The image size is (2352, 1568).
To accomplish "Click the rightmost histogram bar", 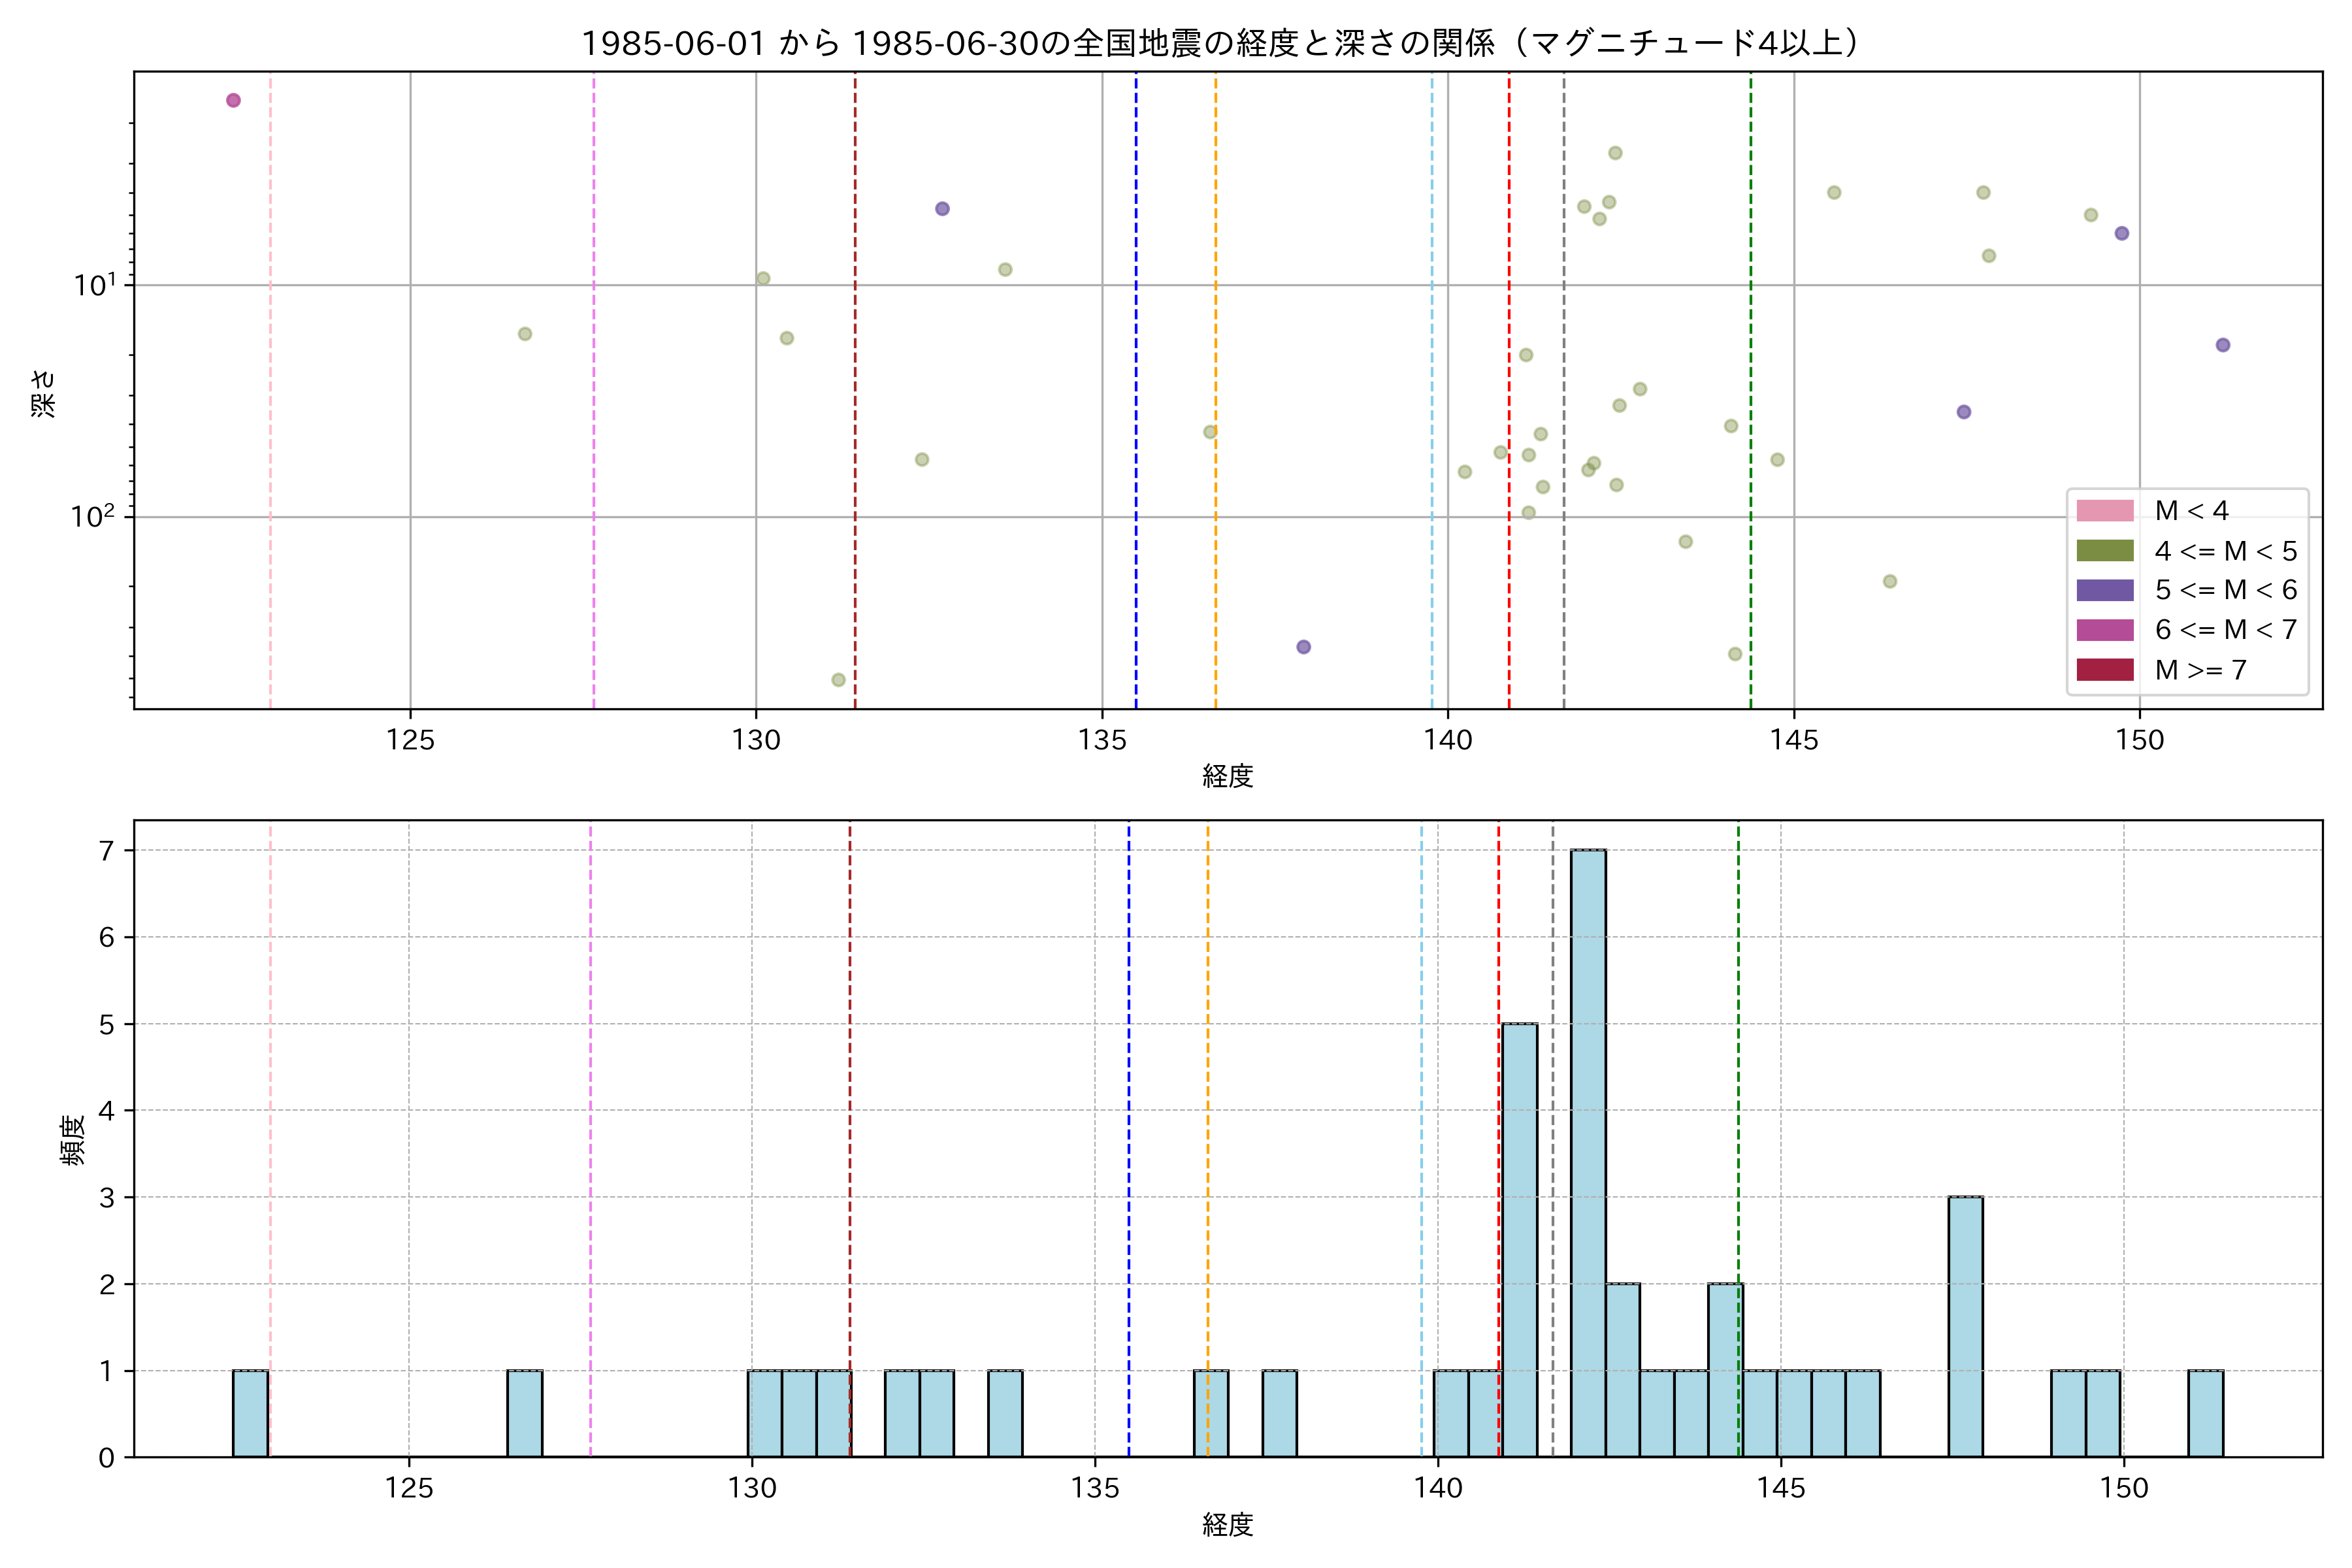I will point(2205,1413).
